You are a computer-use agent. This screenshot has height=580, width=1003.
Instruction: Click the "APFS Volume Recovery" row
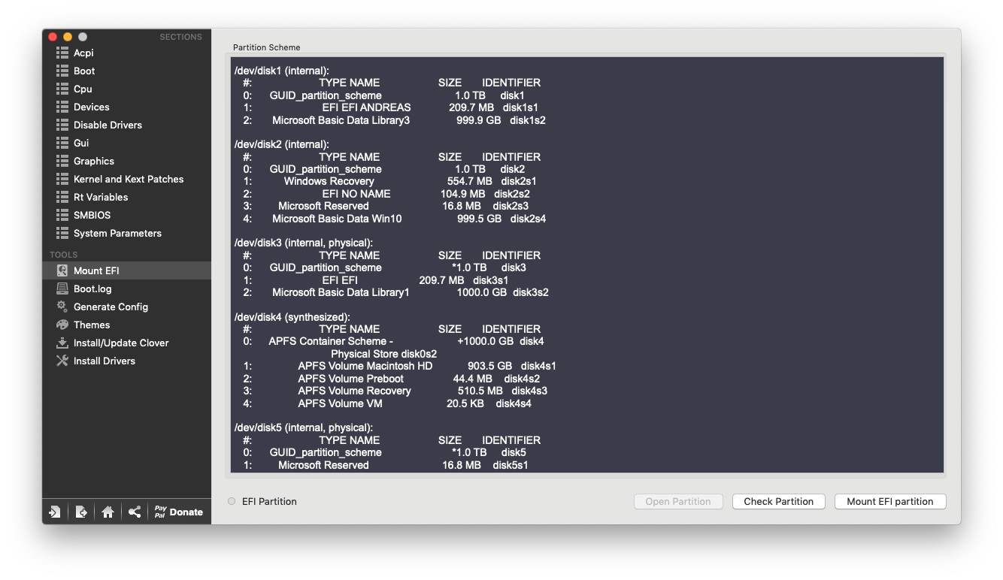tap(395, 391)
